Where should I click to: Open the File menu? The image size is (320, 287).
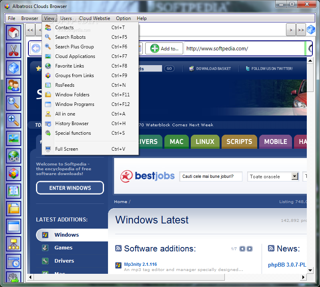point(12,18)
